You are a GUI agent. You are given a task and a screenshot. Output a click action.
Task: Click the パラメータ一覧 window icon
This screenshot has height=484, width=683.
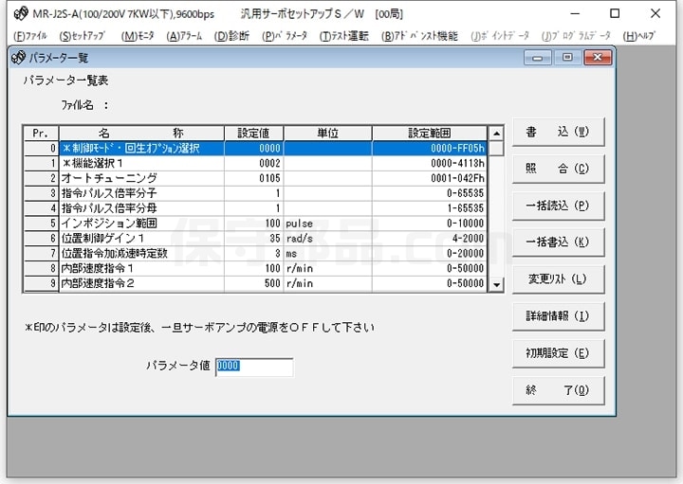[18, 58]
